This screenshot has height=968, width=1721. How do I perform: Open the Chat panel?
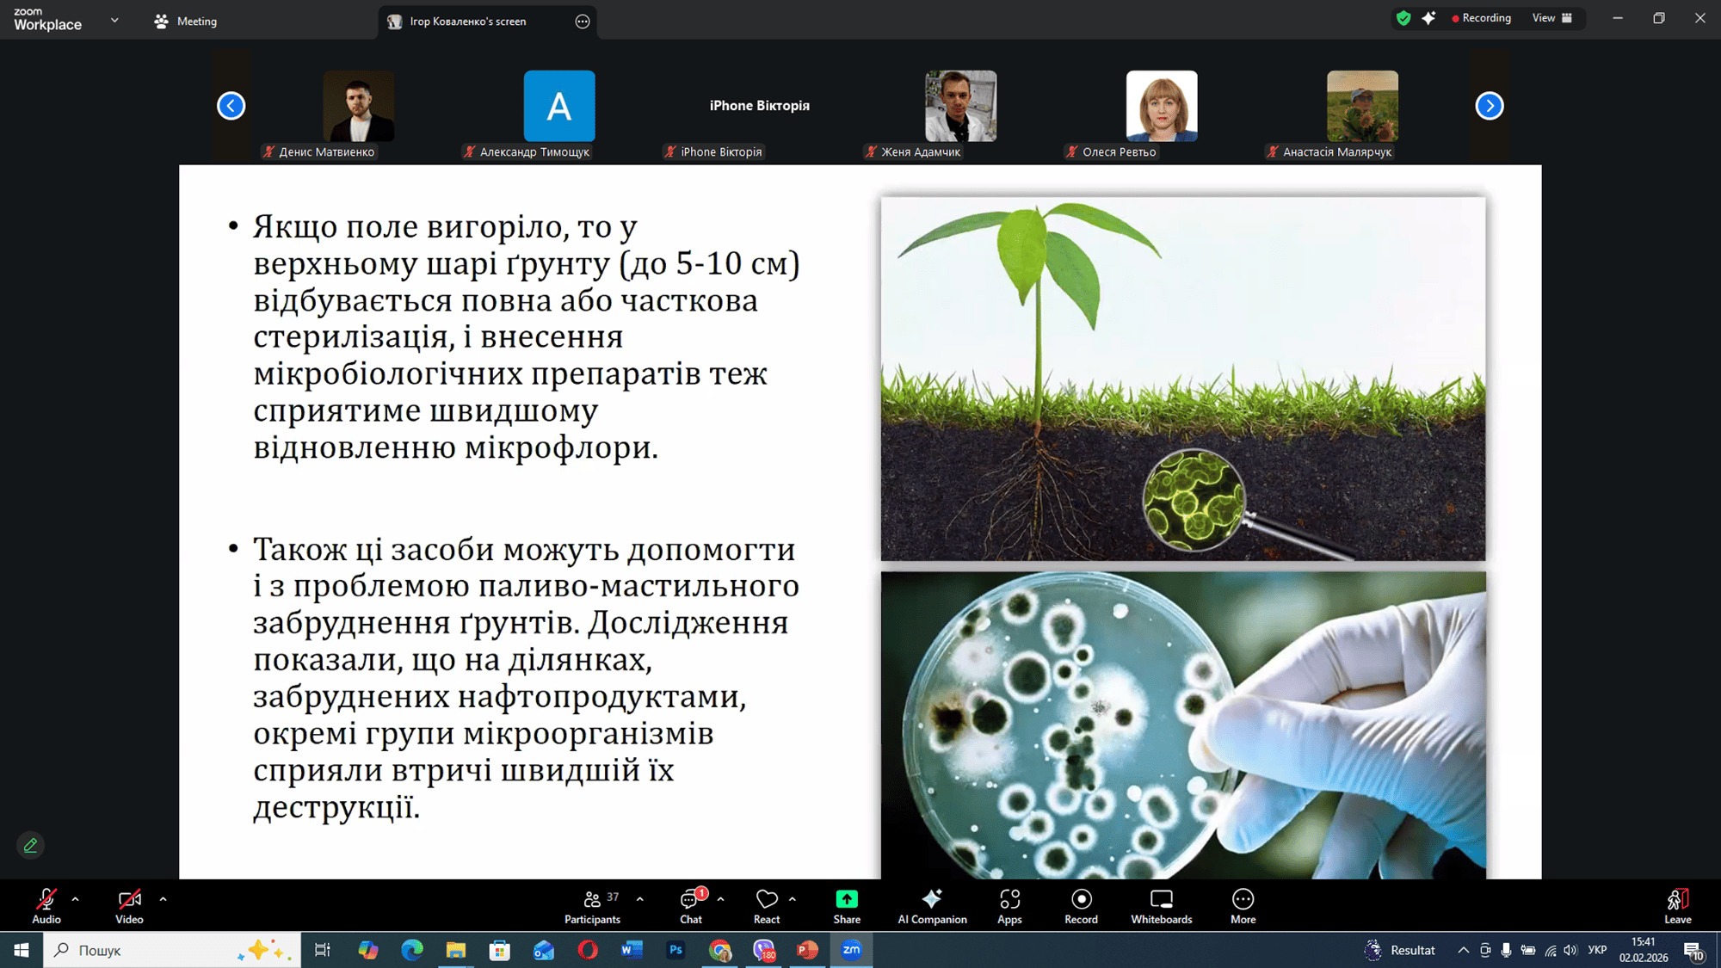coord(690,906)
